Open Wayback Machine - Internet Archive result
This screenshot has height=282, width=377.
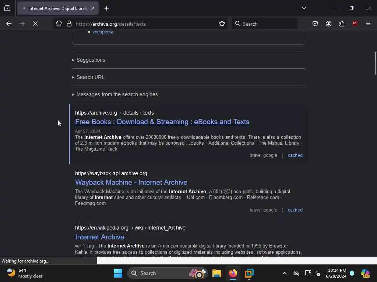pos(131,182)
